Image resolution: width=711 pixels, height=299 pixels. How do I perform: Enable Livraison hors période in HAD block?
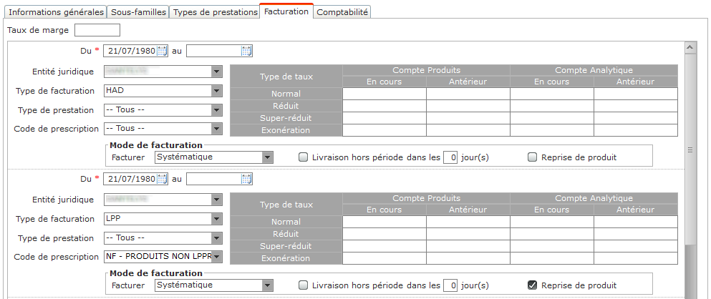click(303, 157)
